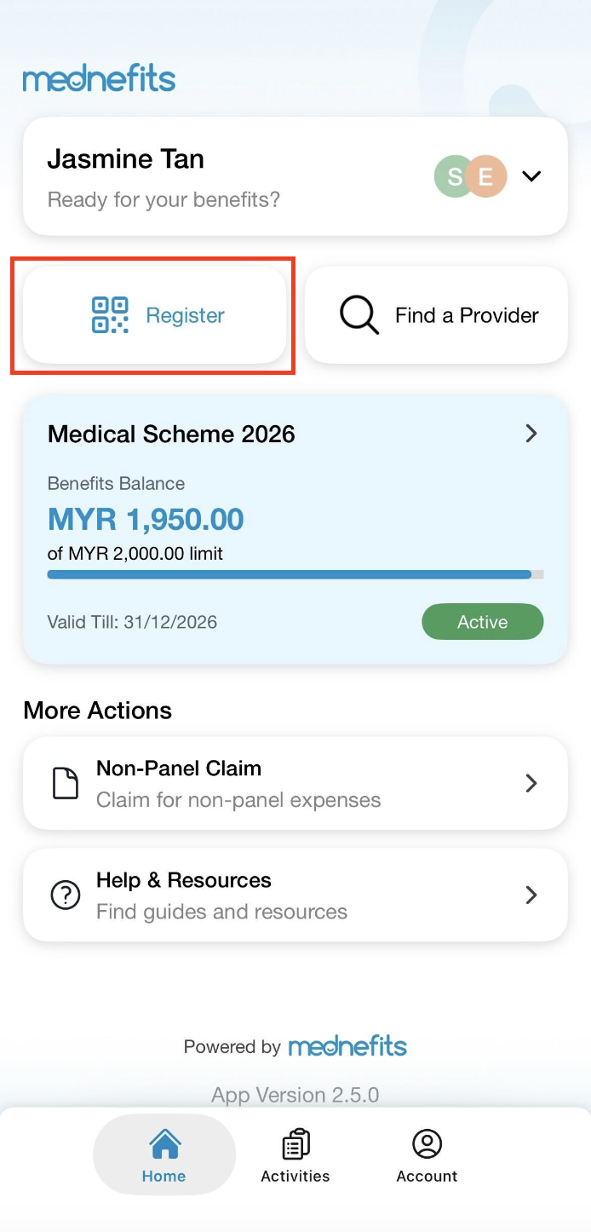
Task: Tap the Account person icon
Action: (x=427, y=1144)
